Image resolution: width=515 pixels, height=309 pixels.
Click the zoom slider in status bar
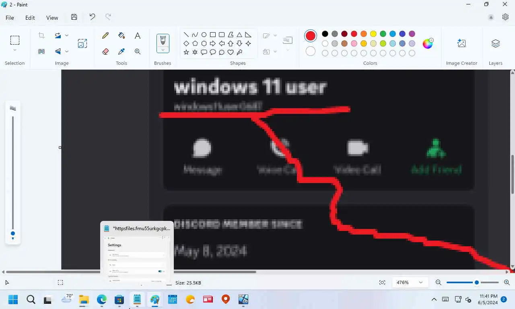[473, 282]
